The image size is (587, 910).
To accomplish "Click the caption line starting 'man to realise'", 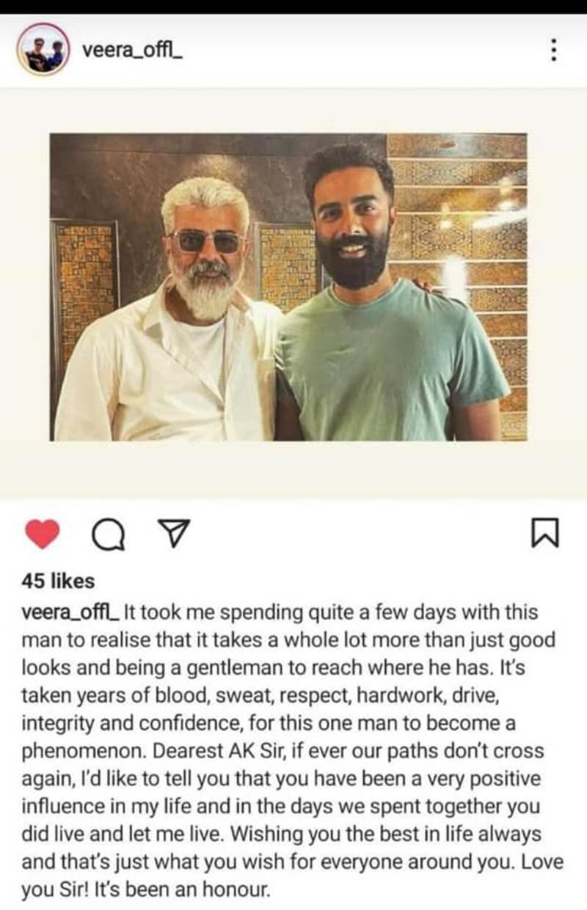I will (x=288, y=641).
